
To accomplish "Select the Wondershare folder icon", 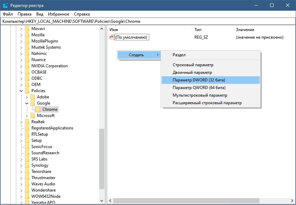I will tap(27, 191).
